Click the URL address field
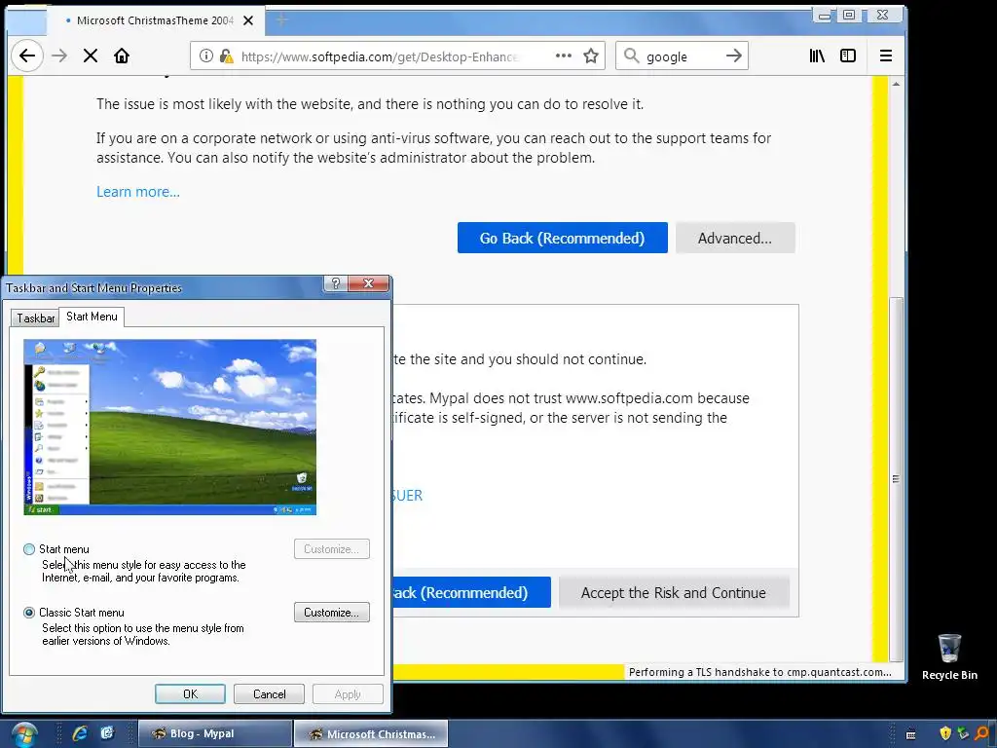 click(x=380, y=56)
